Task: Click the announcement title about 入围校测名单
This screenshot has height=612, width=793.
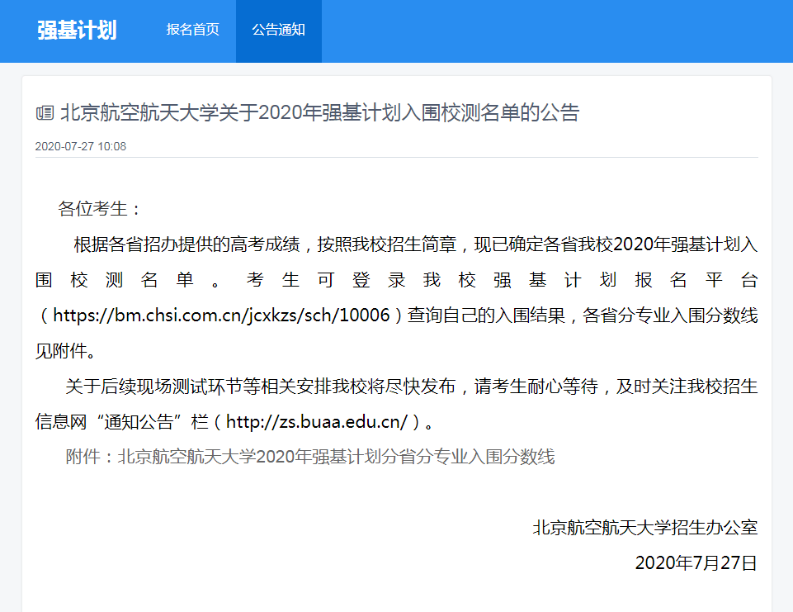Action: [319, 113]
